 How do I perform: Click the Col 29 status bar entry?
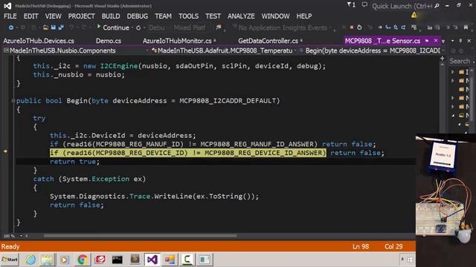[393, 246]
